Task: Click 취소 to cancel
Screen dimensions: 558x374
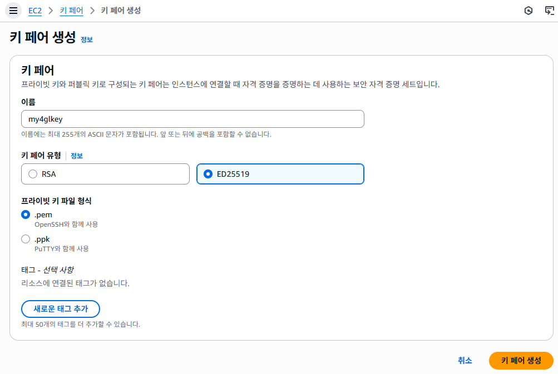Action: click(x=465, y=361)
